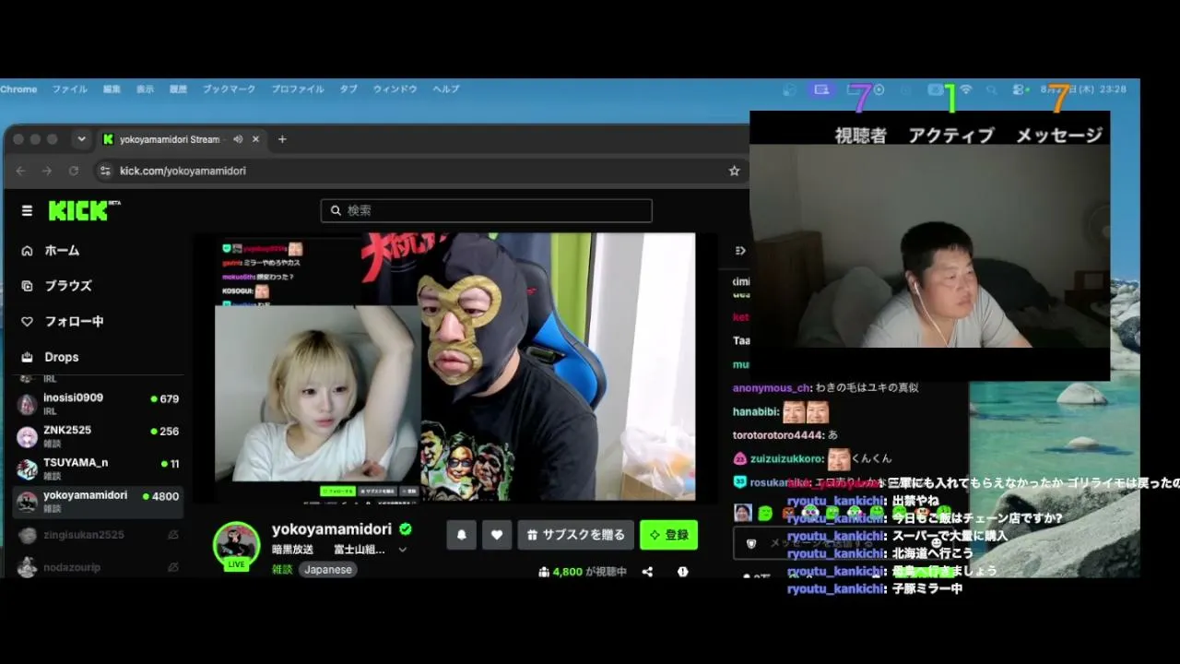Open フォロー中 in the sidebar
Screen dimensions: 1180x664
point(74,322)
